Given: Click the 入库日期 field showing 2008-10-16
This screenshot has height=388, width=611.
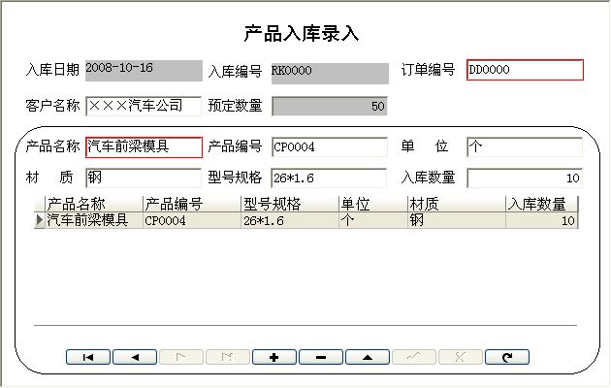Looking at the screenshot, I should tap(144, 71).
